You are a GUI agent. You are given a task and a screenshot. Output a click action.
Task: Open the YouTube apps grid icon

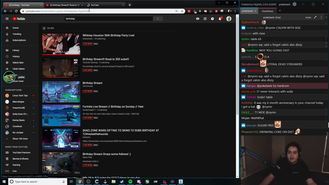tap(205, 18)
